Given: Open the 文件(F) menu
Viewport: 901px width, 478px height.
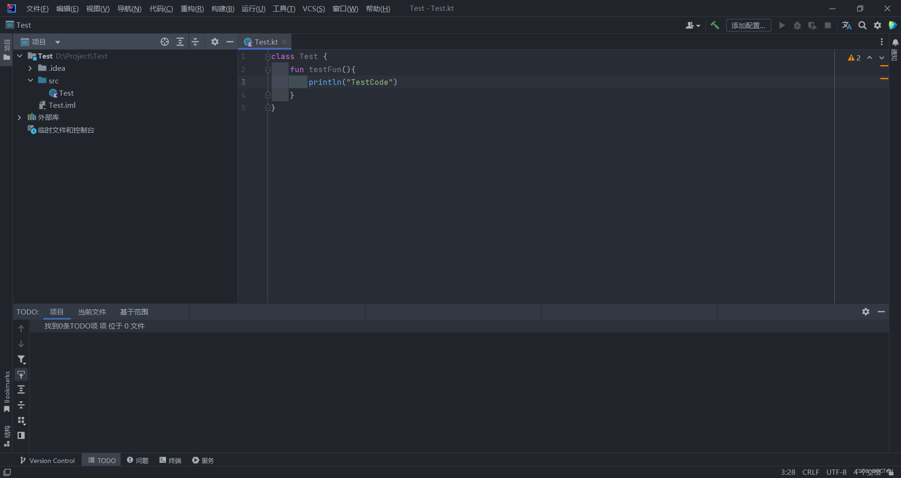Looking at the screenshot, I should click(x=37, y=8).
